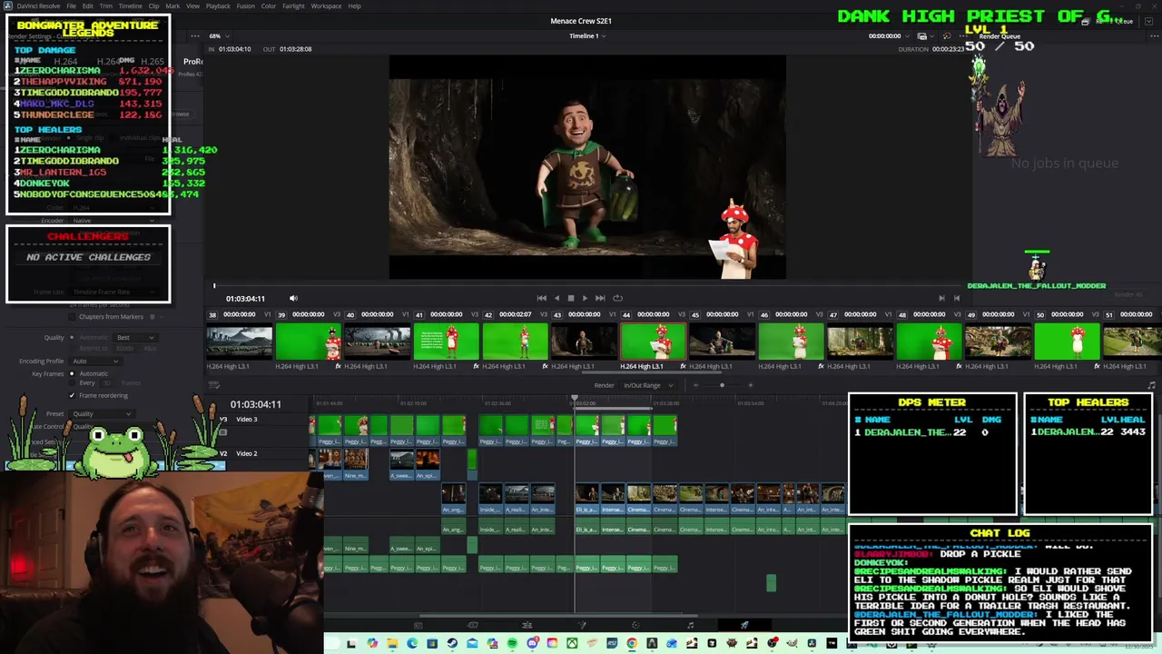Select clip 44 thumbnail in clip strip
This screenshot has width=1162, height=654.
[653, 342]
